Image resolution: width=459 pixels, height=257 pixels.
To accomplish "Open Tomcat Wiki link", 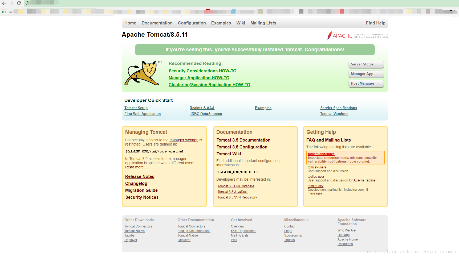I will [229, 154].
